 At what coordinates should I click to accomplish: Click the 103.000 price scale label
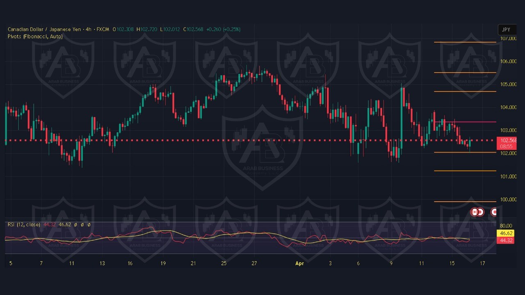pyautogui.click(x=508, y=130)
